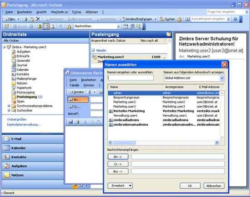Click the Suchen toolbar button
250x197 pixels.
click(167, 19)
